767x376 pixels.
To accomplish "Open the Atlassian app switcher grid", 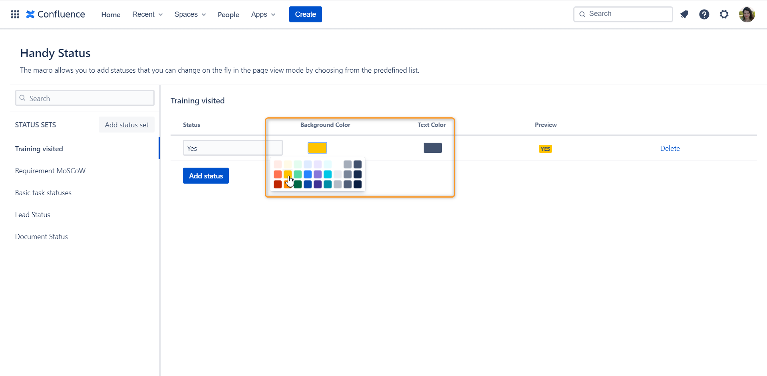I will (15, 14).
